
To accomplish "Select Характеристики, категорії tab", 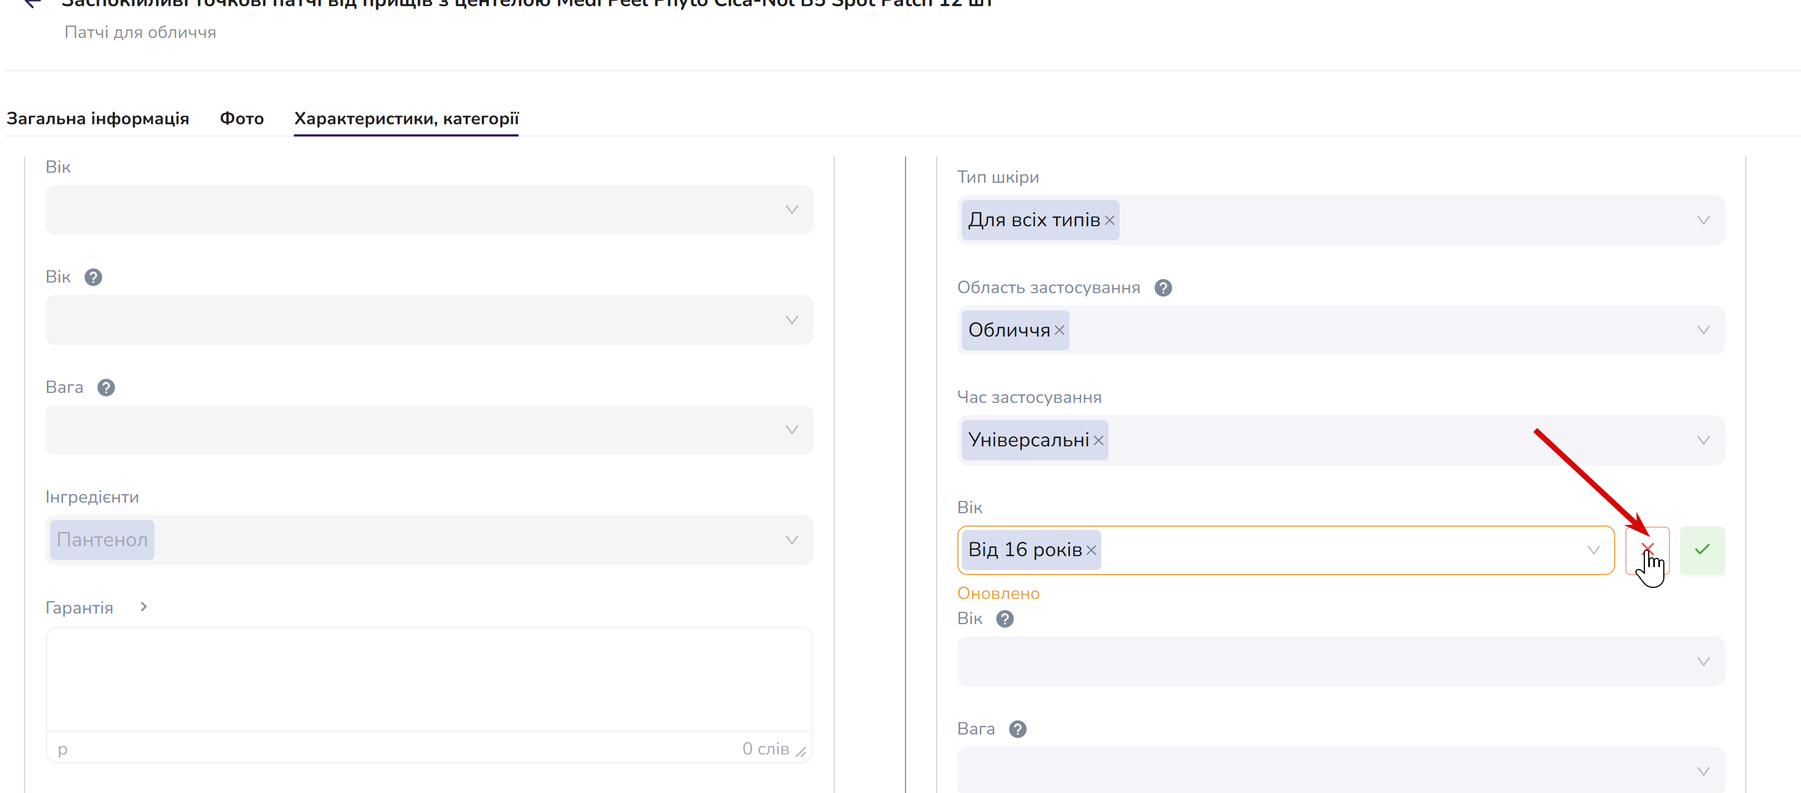I will [x=406, y=119].
